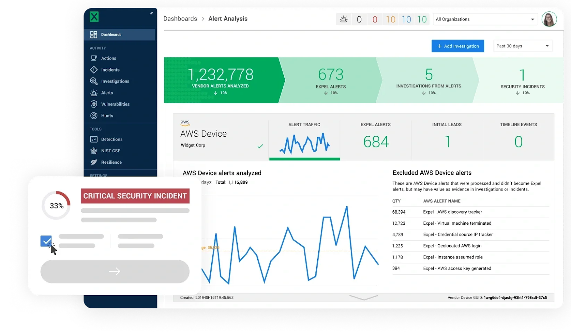Open the All Organizations dropdown
This screenshot has width=571, height=332.
[485, 19]
